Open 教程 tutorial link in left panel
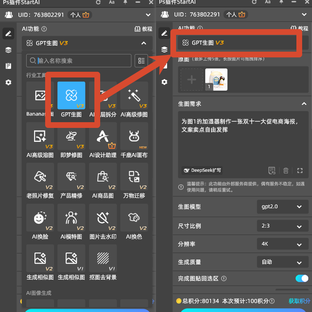Screen dimensions: 312x312 click(143, 29)
